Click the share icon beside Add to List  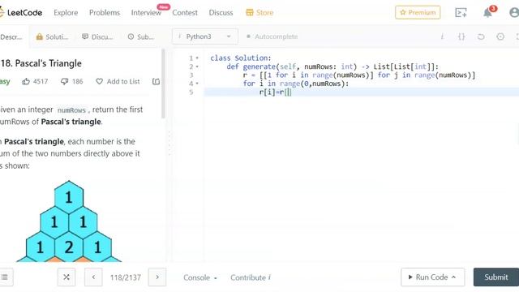(156, 81)
